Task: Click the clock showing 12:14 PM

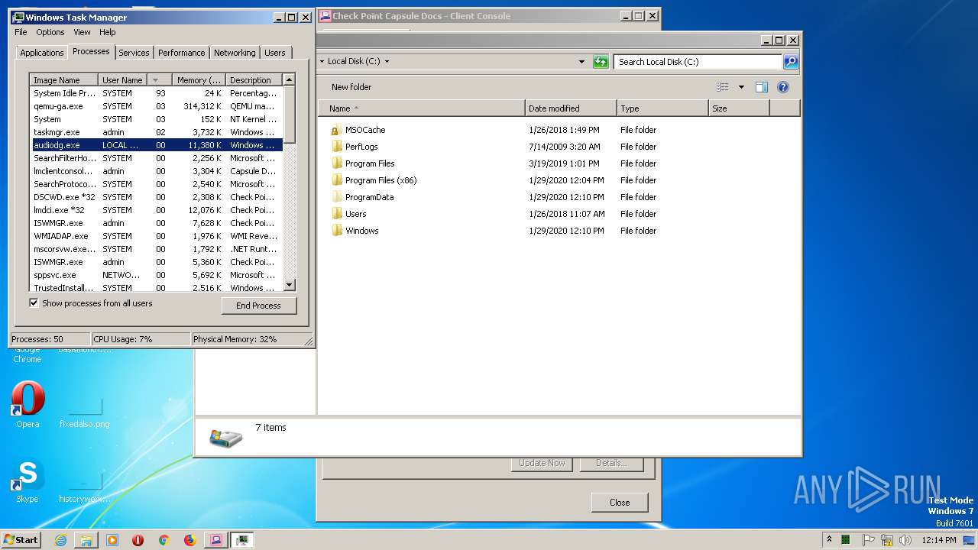Action: [x=939, y=540]
